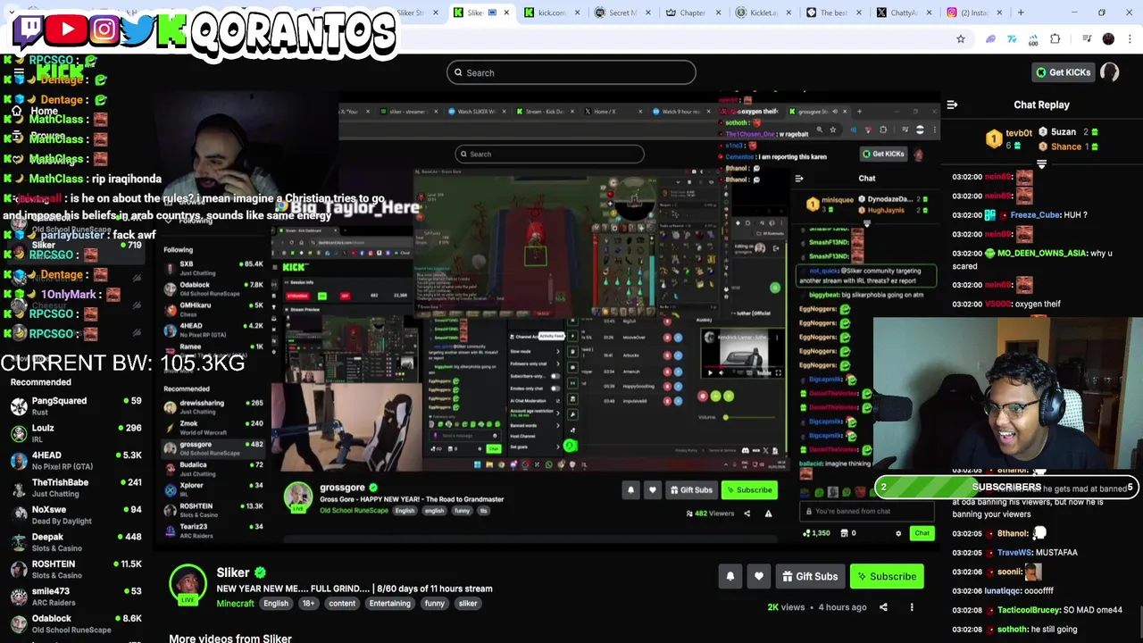Open the Sliker video more options menu
This screenshot has width=1143, height=643.
912,607
